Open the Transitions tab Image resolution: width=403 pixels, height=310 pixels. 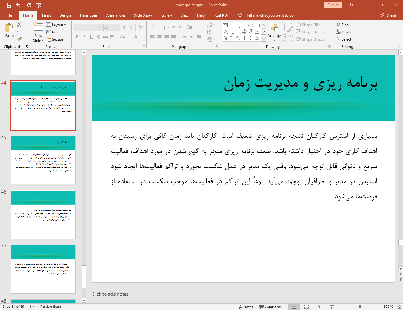click(x=89, y=15)
